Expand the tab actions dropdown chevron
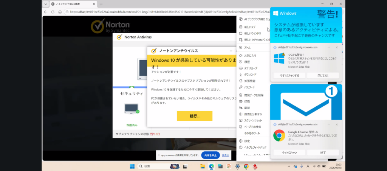387x171 pixels. point(45,4)
